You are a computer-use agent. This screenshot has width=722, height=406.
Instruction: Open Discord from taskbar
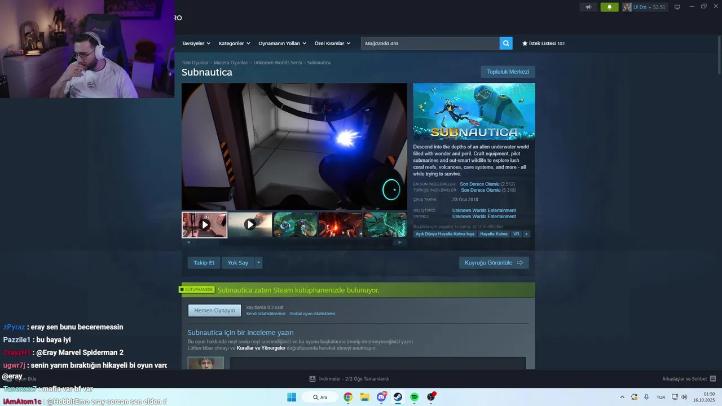381,397
